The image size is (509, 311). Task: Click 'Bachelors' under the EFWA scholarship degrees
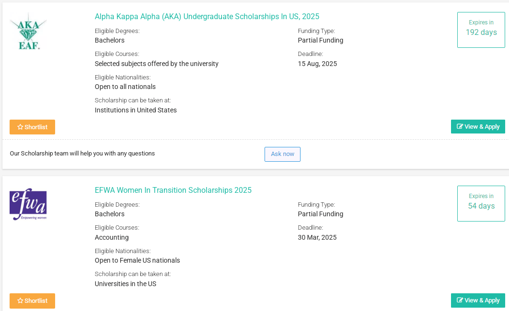pyautogui.click(x=110, y=214)
